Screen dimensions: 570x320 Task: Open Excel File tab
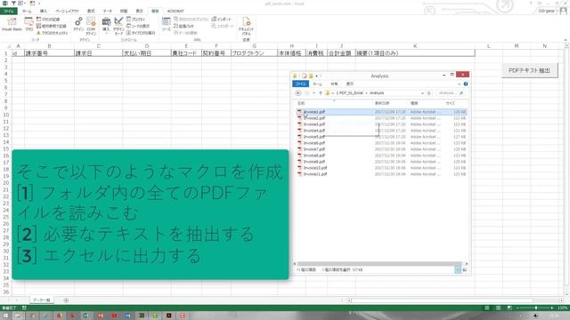tap(8, 12)
